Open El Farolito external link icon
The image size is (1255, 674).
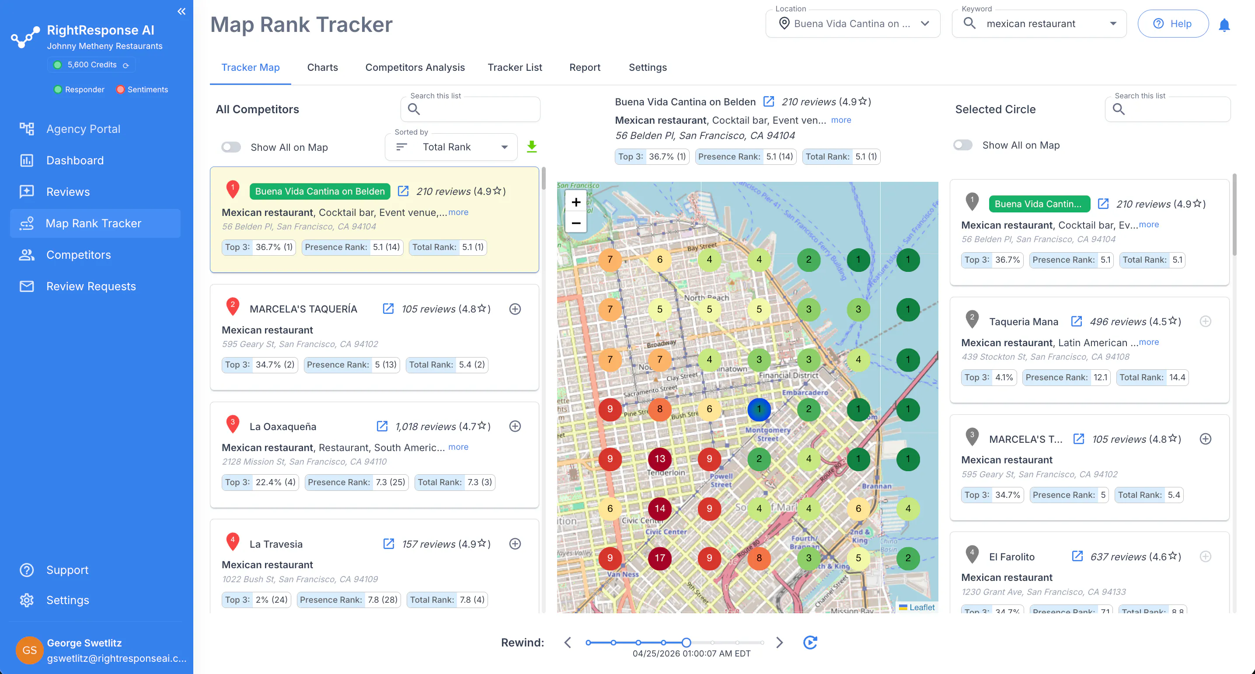pos(1077,556)
